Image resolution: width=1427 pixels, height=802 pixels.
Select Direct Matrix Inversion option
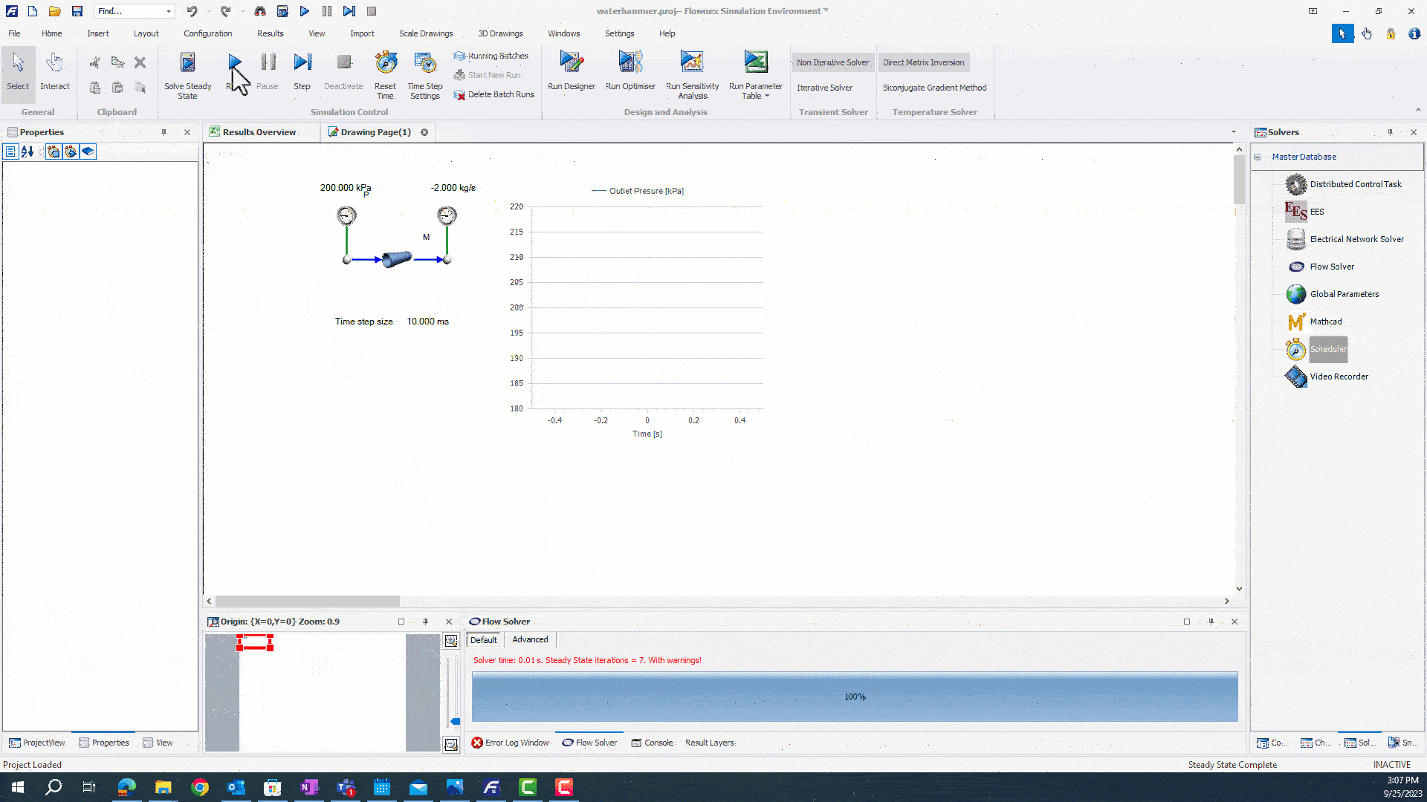point(924,62)
